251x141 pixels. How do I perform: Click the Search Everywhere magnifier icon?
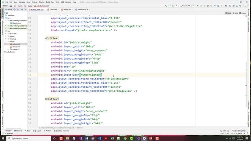[245, 6]
